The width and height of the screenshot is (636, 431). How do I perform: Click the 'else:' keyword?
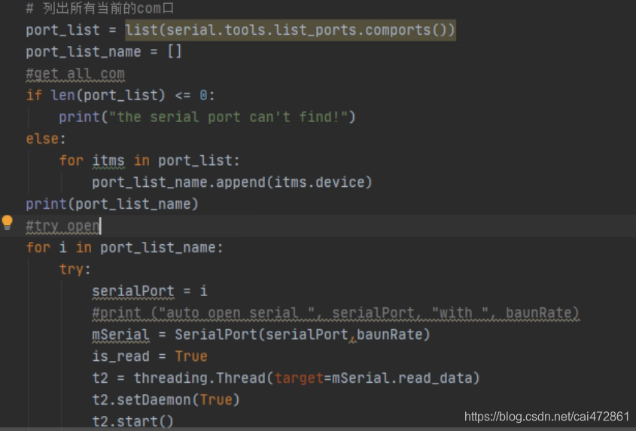[45, 139]
